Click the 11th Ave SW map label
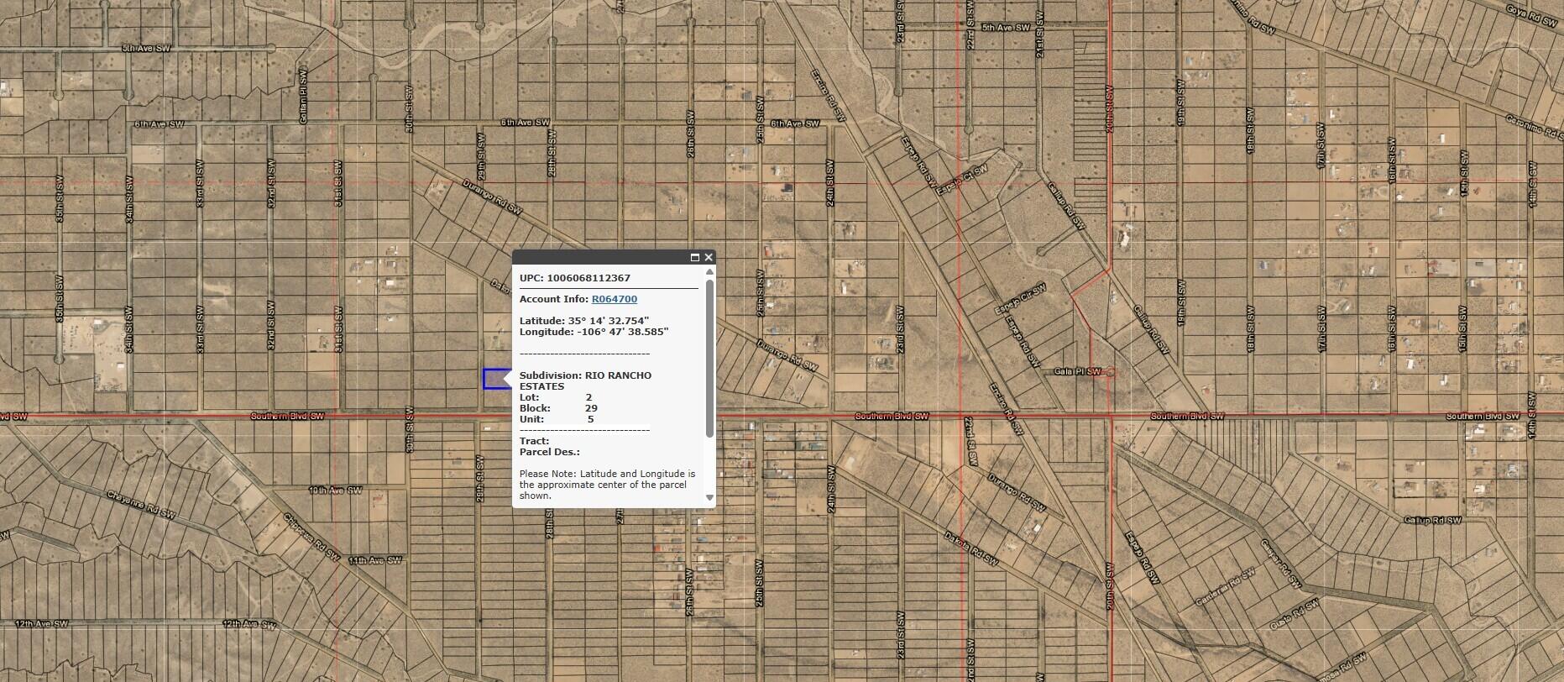 (x=375, y=560)
